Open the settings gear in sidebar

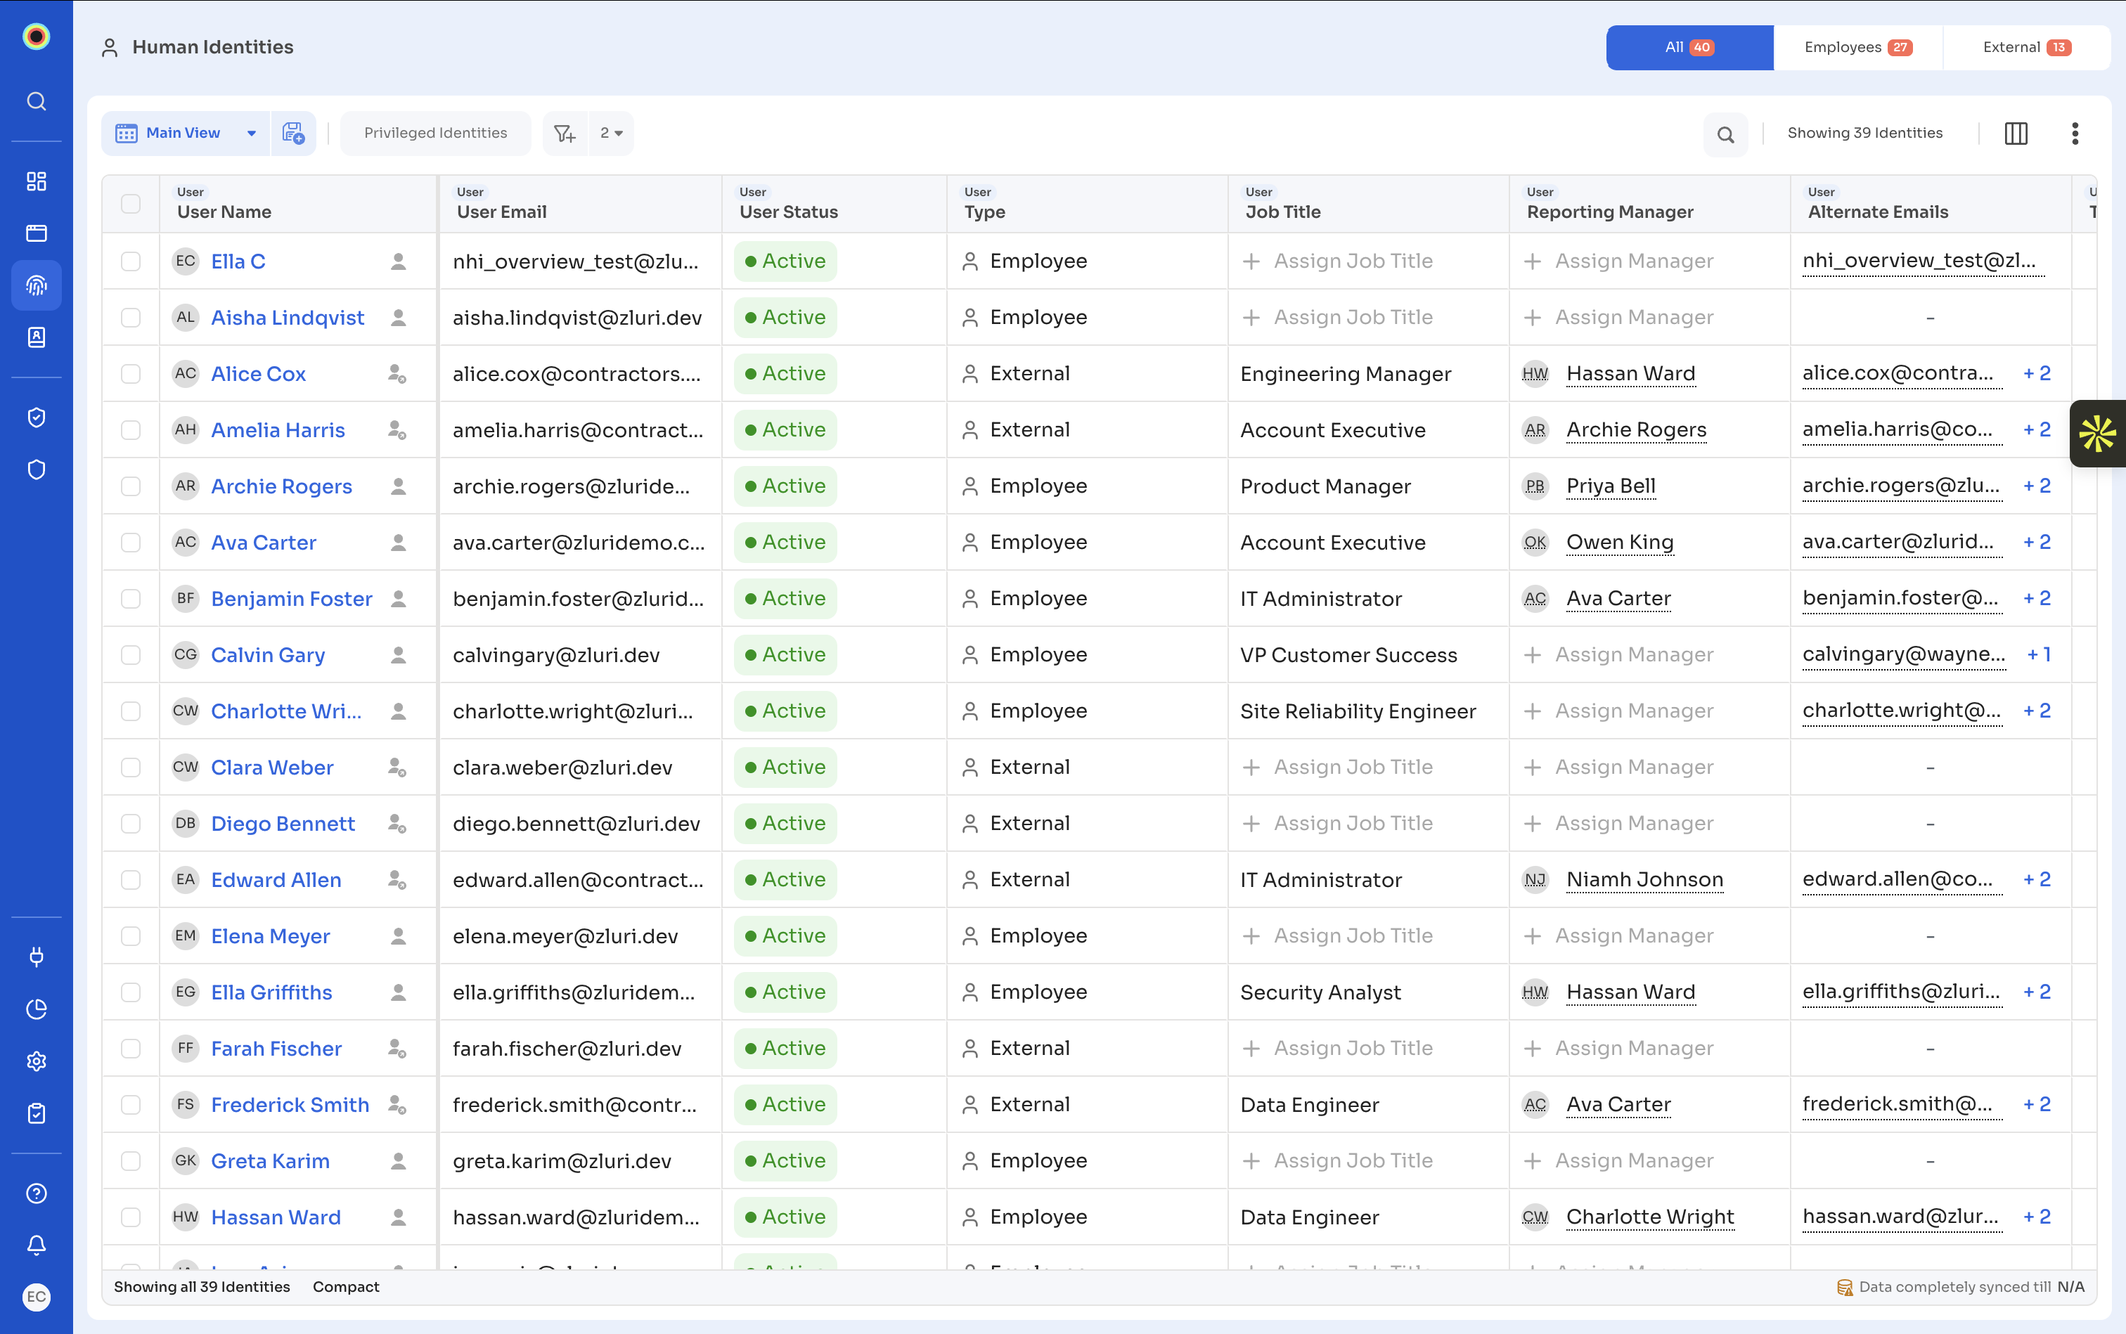(x=36, y=1061)
